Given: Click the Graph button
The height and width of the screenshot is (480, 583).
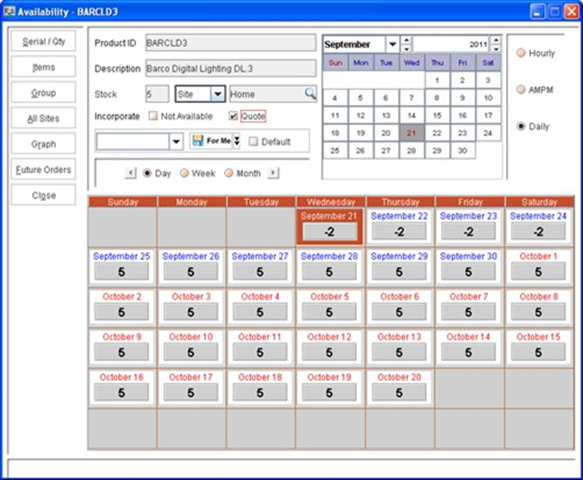Looking at the screenshot, I should pyautogui.click(x=43, y=144).
